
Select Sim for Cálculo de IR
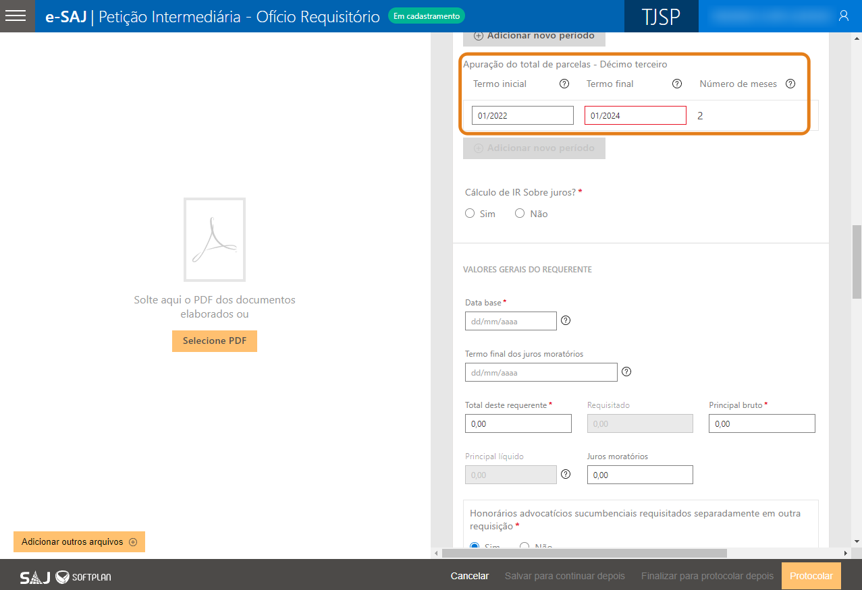[470, 214]
